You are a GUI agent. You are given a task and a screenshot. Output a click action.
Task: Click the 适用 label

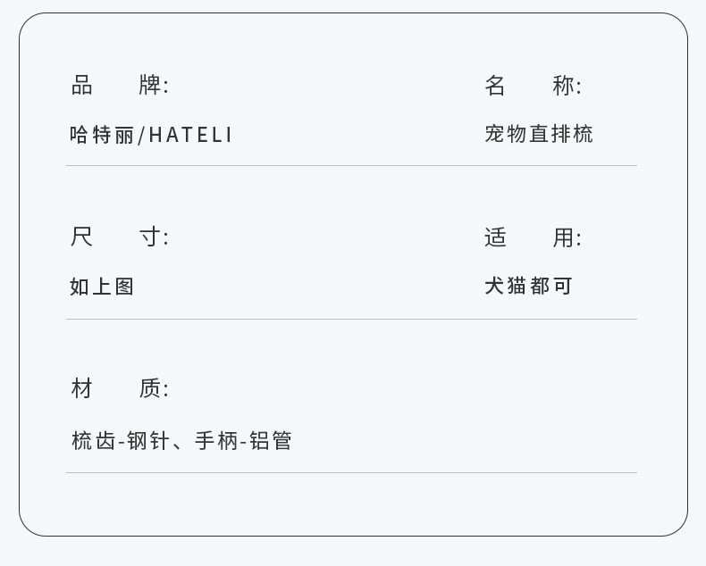point(533,237)
